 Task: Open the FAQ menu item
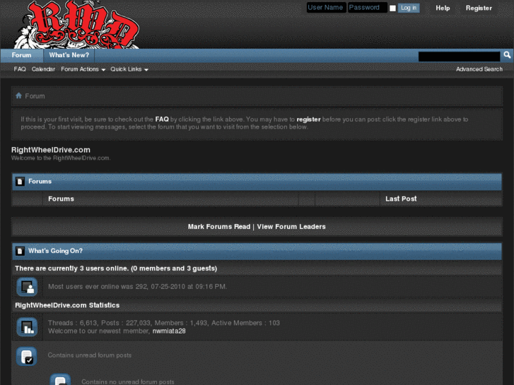(20, 69)
